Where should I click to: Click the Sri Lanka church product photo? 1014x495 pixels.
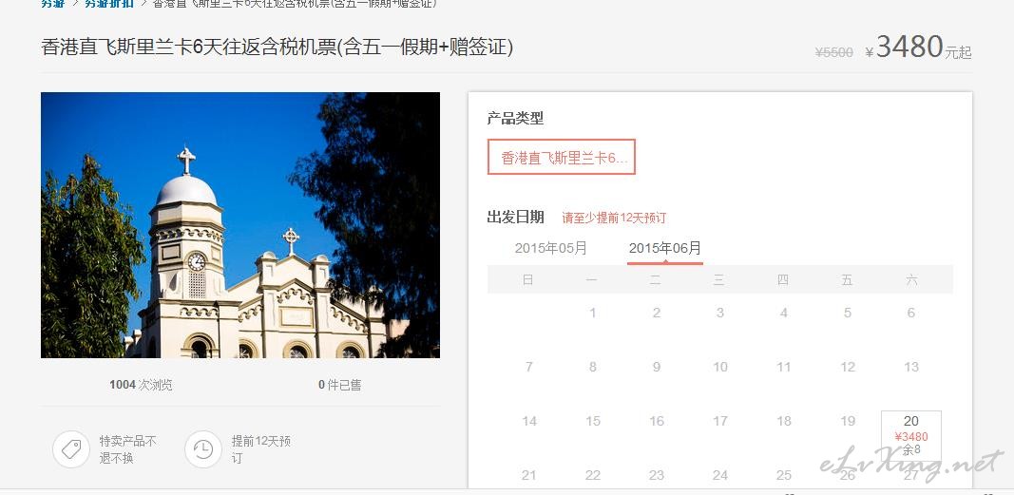(240, 225)
